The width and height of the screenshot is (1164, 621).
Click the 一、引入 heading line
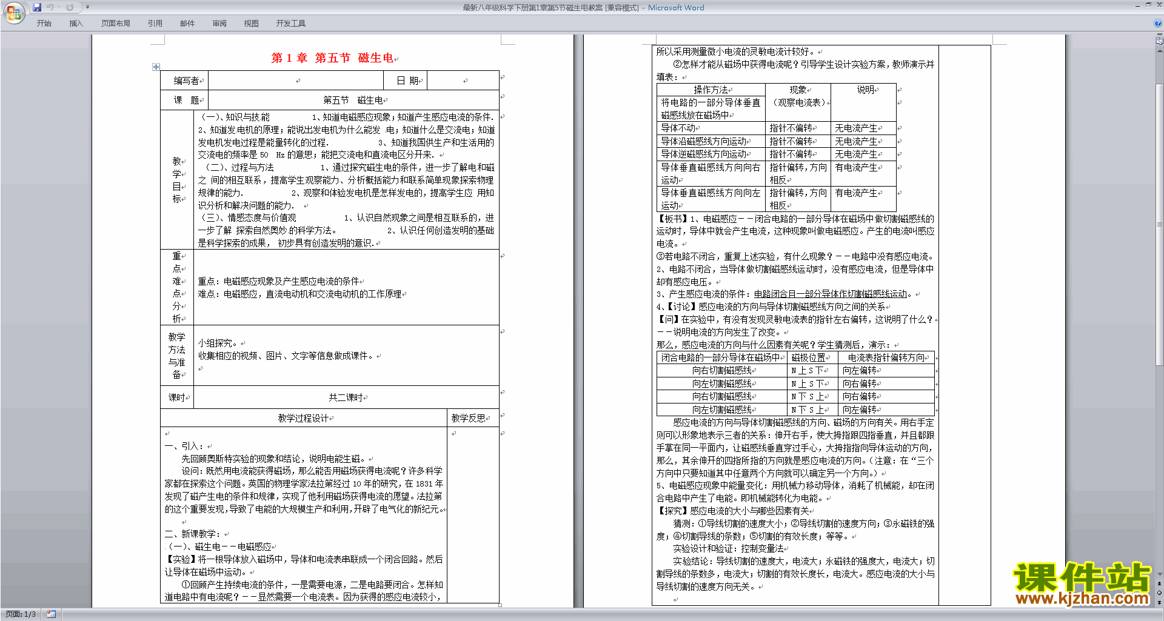184,446
